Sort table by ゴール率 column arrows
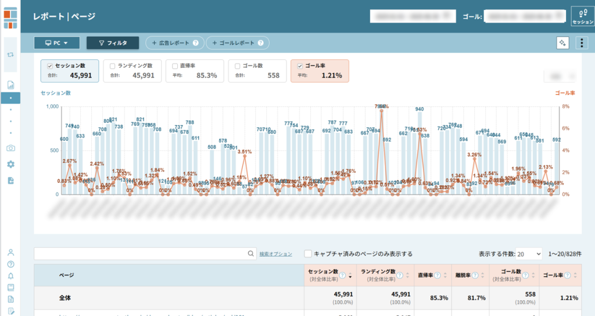The width and height of the screenshot is (595, 316). [575, 275]
